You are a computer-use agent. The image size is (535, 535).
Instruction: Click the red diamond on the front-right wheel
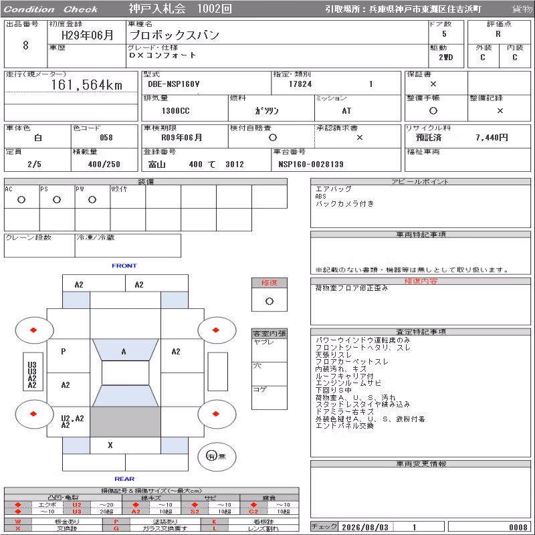215,330
